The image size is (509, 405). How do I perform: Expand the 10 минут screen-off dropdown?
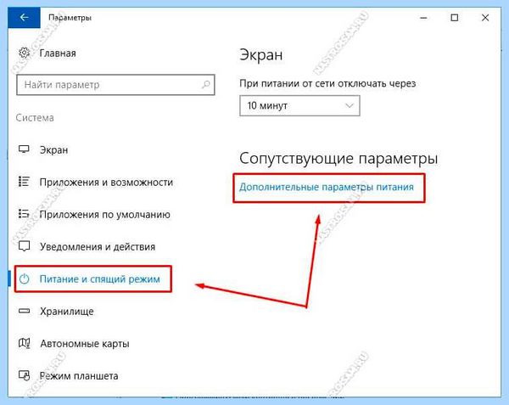(299, 105)
